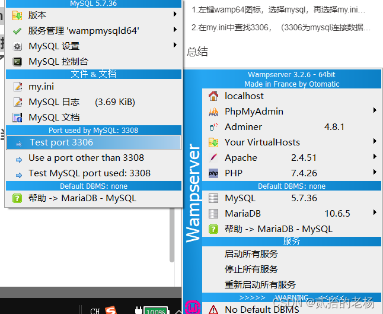Viewport: 383px width, 314px height.
Task: Select Test port 3306 entry
Action: 94,142
